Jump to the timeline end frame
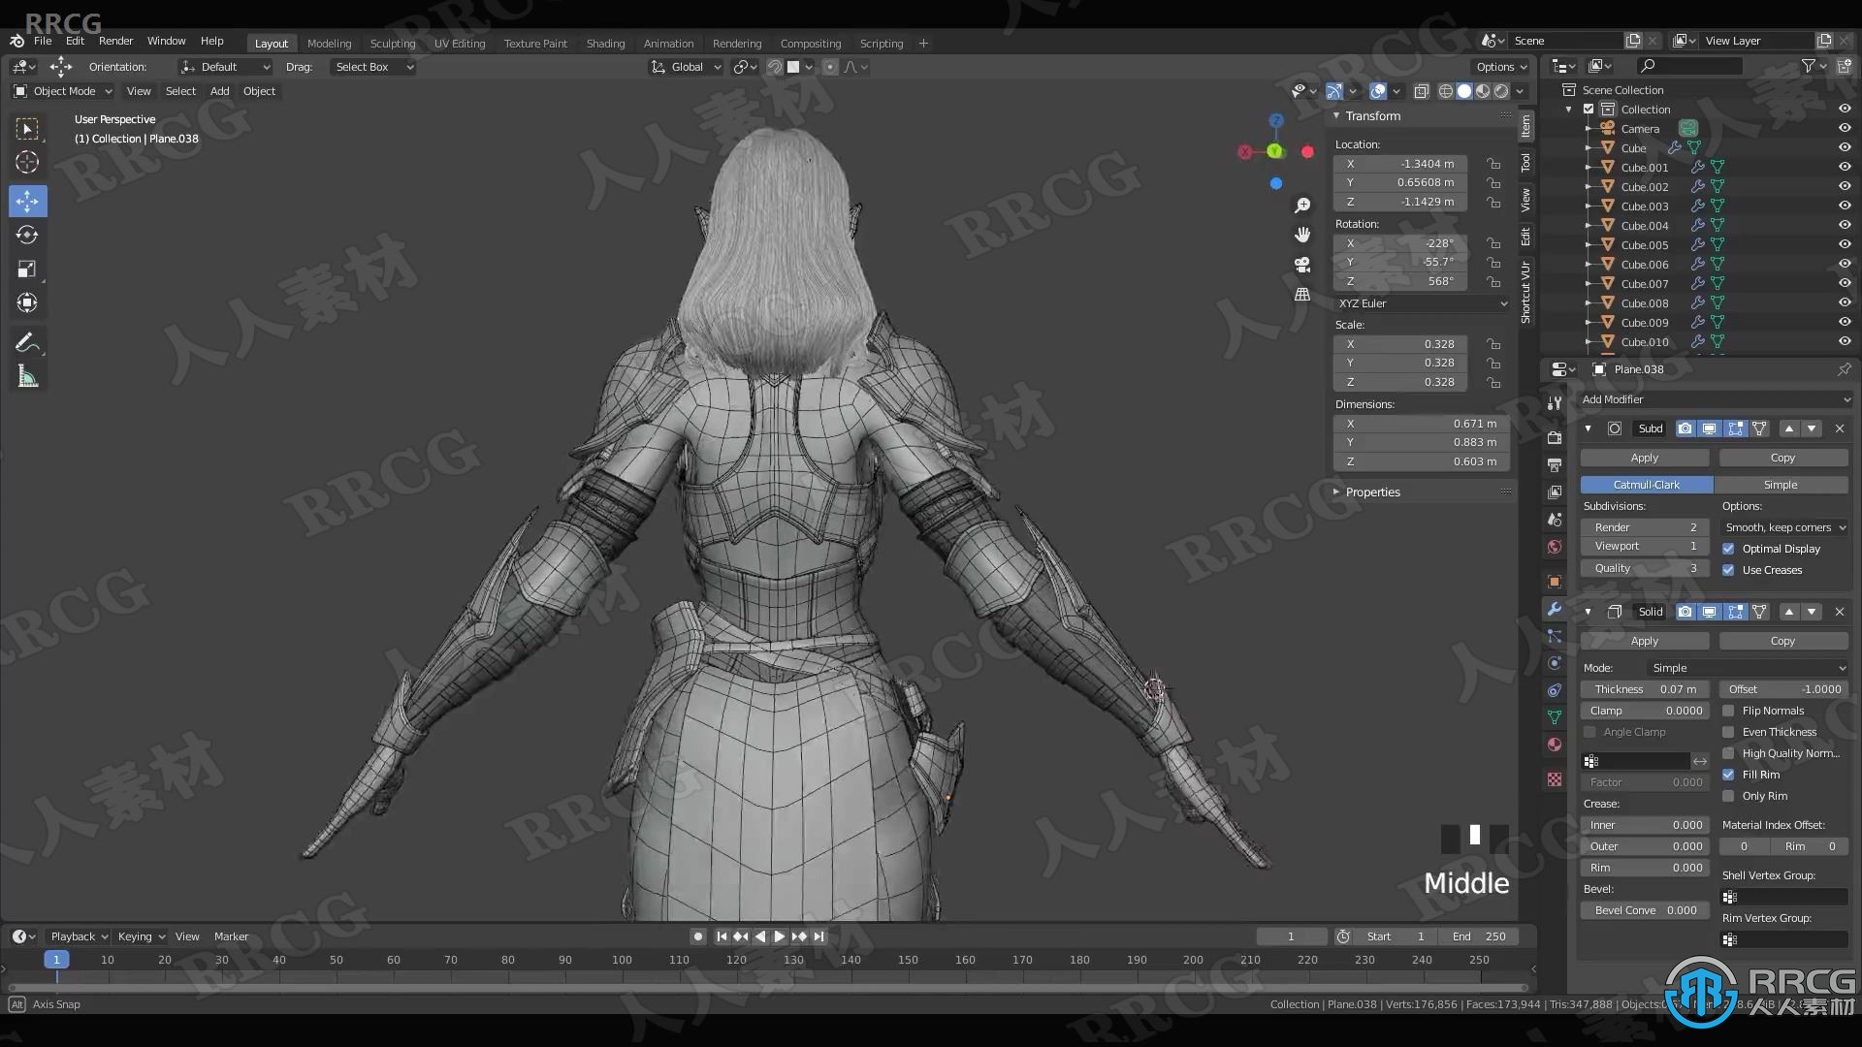 tap(819, 936)
